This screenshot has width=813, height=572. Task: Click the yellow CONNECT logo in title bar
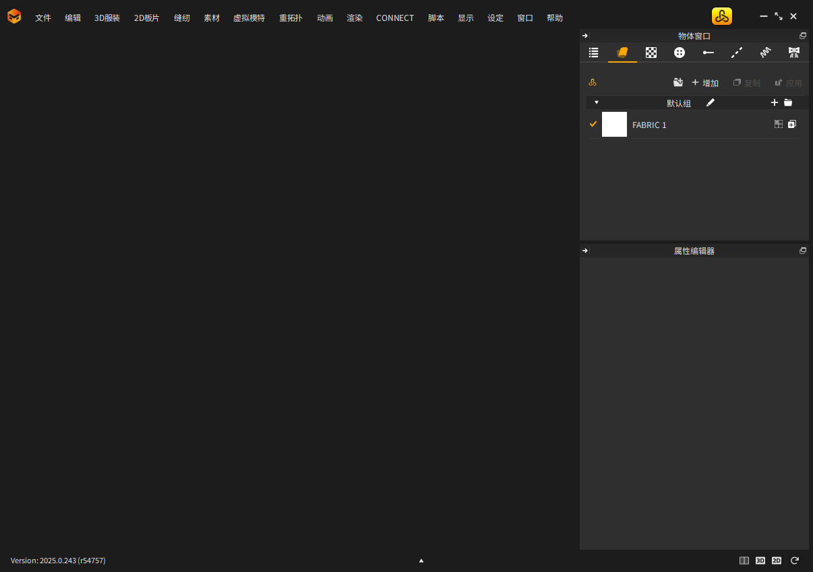(721, 17)
